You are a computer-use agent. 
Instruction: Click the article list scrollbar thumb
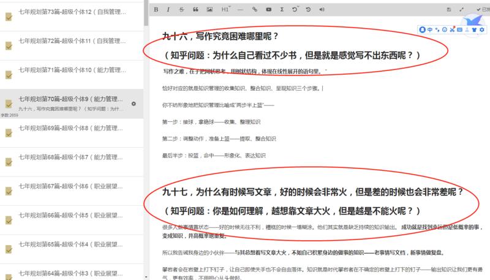pos(146,12)
